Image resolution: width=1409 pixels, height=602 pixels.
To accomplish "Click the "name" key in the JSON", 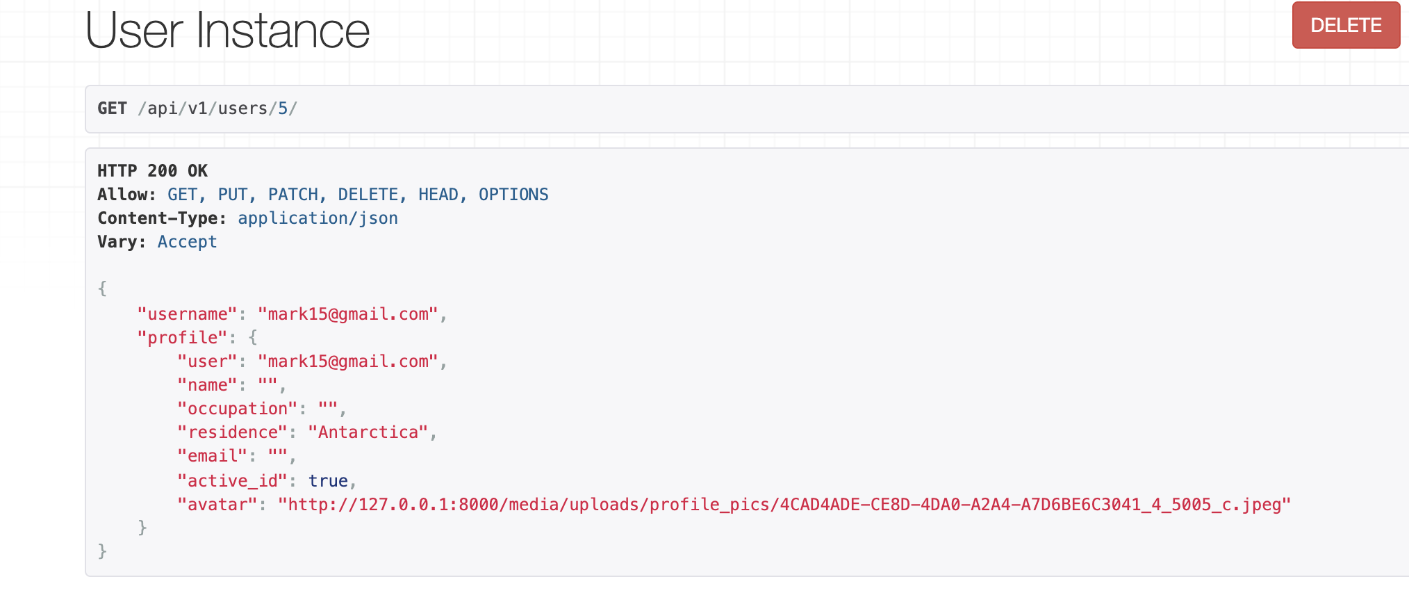I will (208, 385).
